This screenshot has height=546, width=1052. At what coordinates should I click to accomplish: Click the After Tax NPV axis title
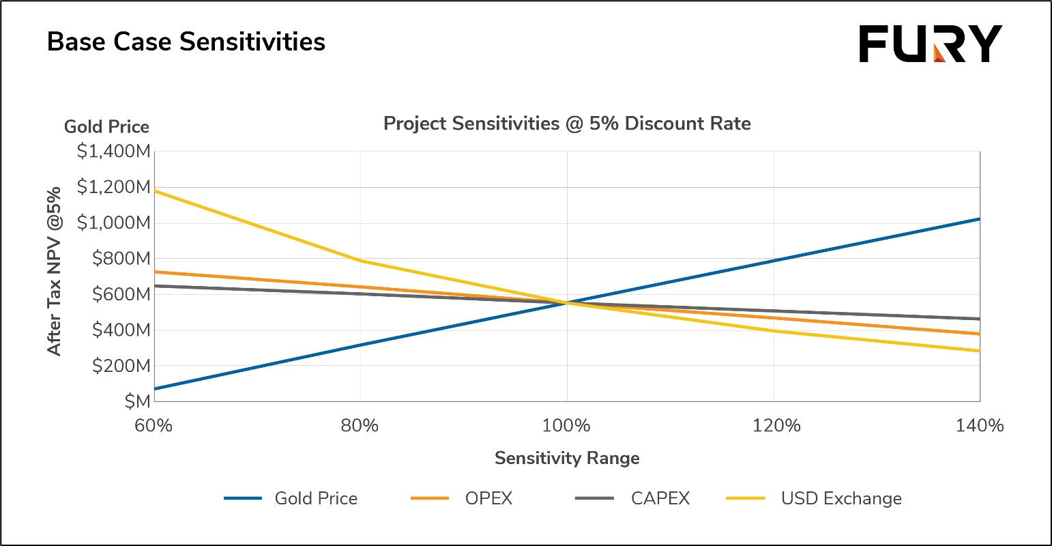(x=55, y=271)
